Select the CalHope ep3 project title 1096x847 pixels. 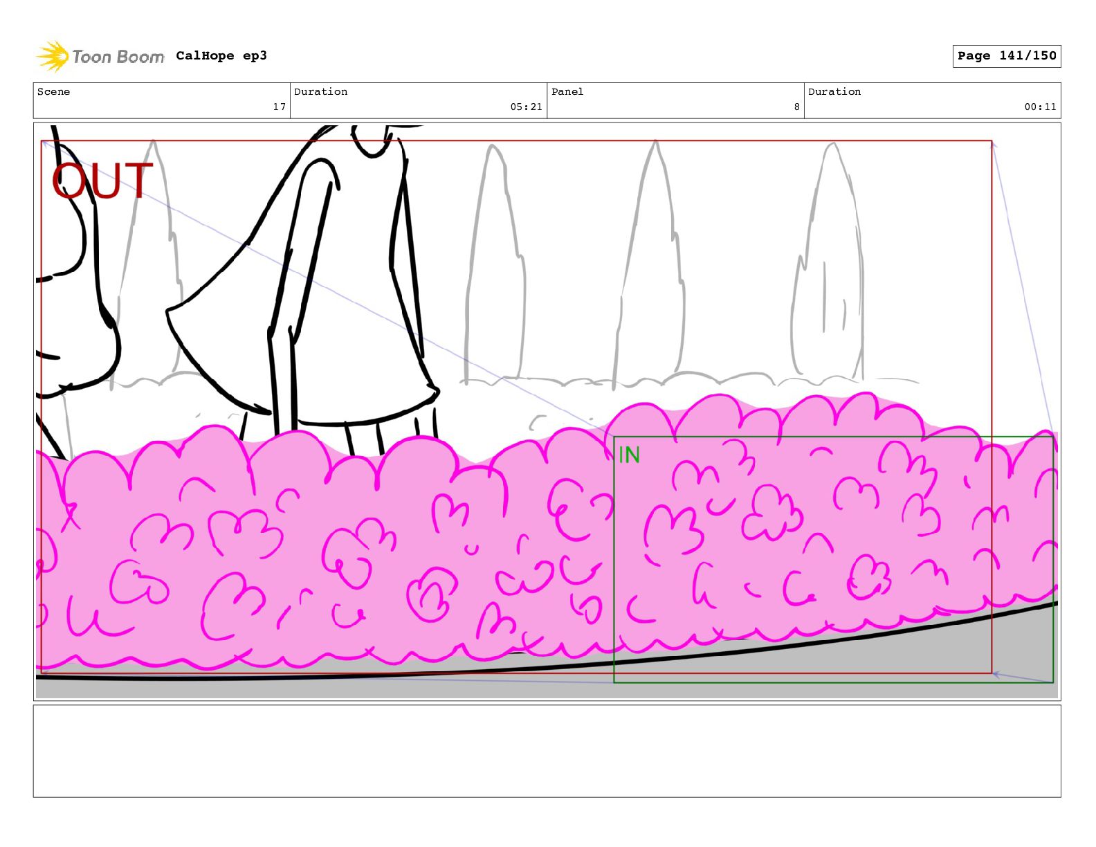pyautogui.click(x=221, y=56)
